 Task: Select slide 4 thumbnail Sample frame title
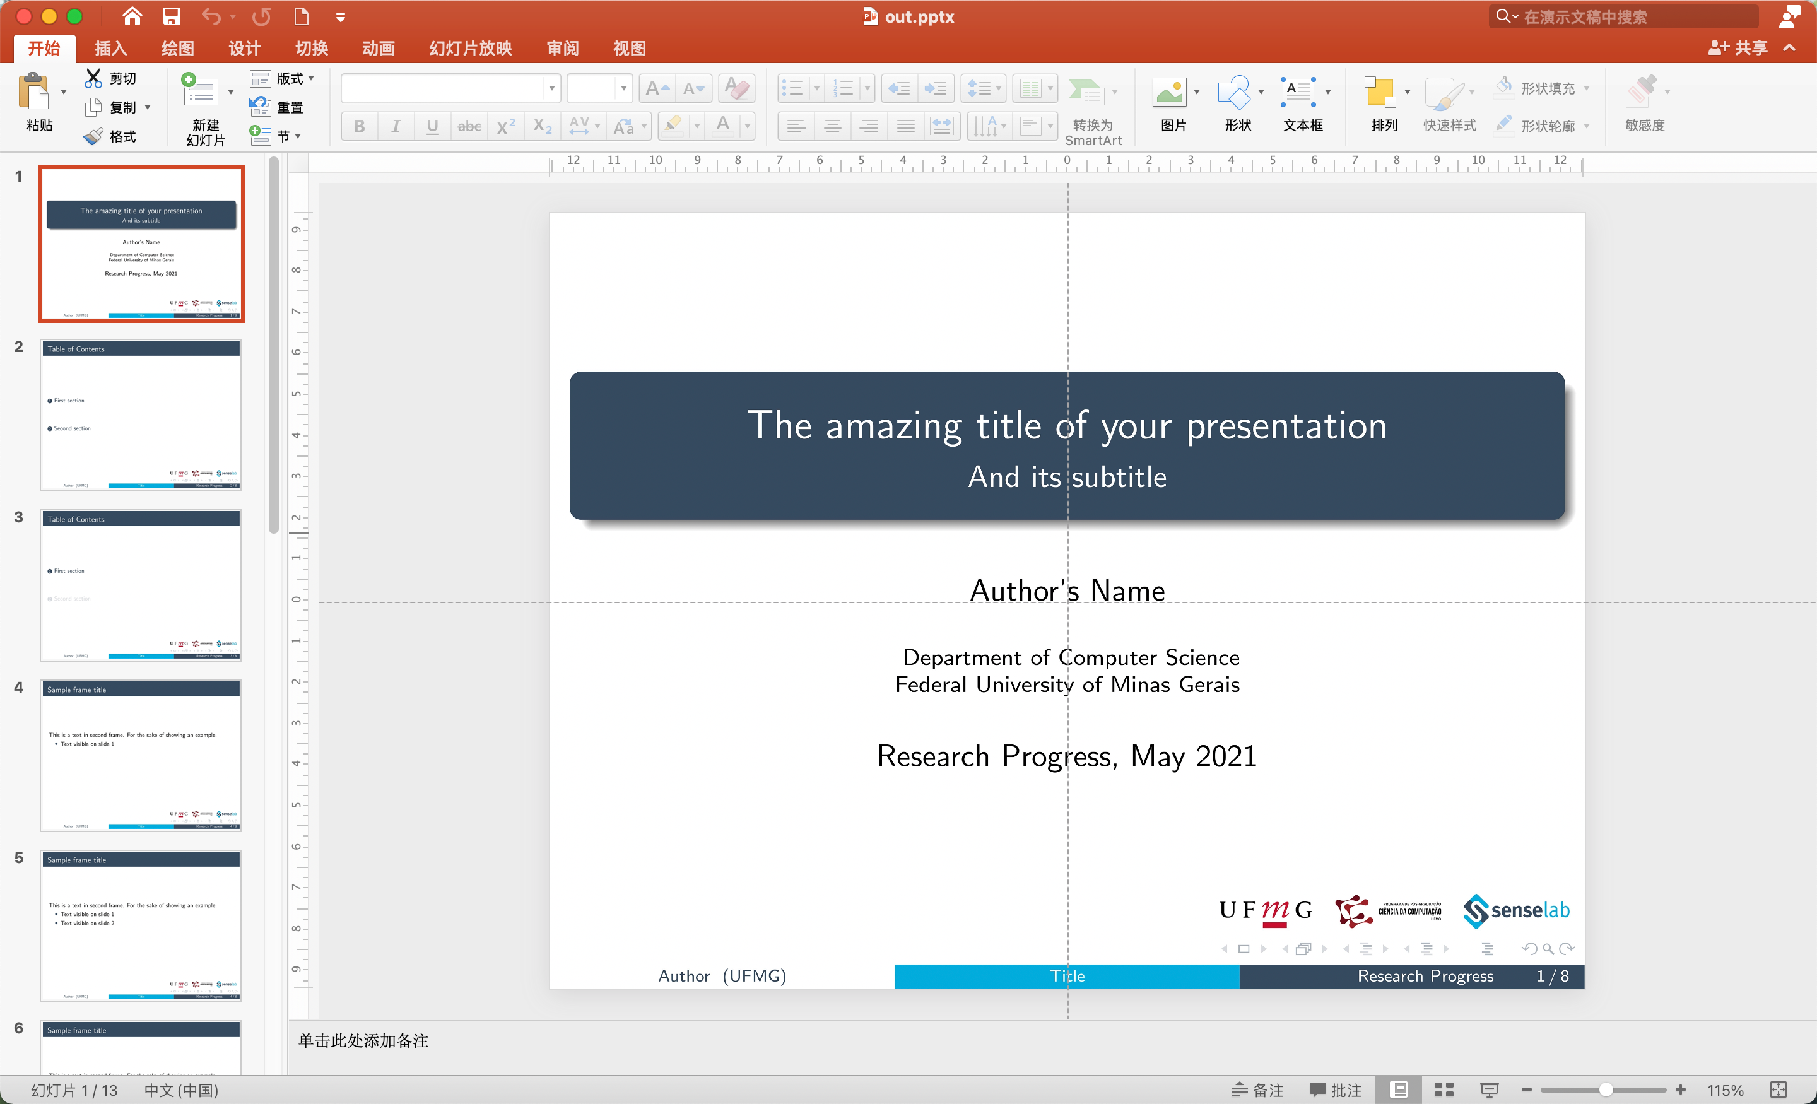pyautogui.click(x=141, y=755)
